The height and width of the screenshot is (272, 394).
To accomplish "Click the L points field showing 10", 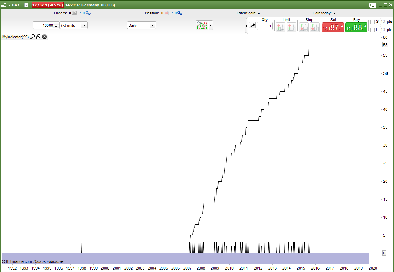I will 383,30.
